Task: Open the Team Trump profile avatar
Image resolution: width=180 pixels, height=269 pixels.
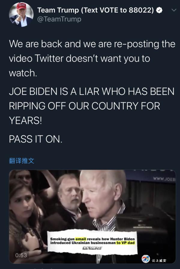Action: [21, 15]
